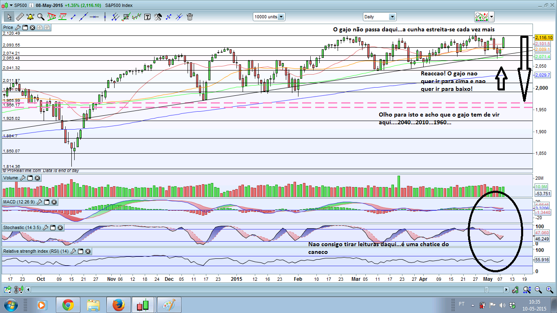Select the text annotation tool
This screenshot has width=557, height=313.
[x=147, y=17]
